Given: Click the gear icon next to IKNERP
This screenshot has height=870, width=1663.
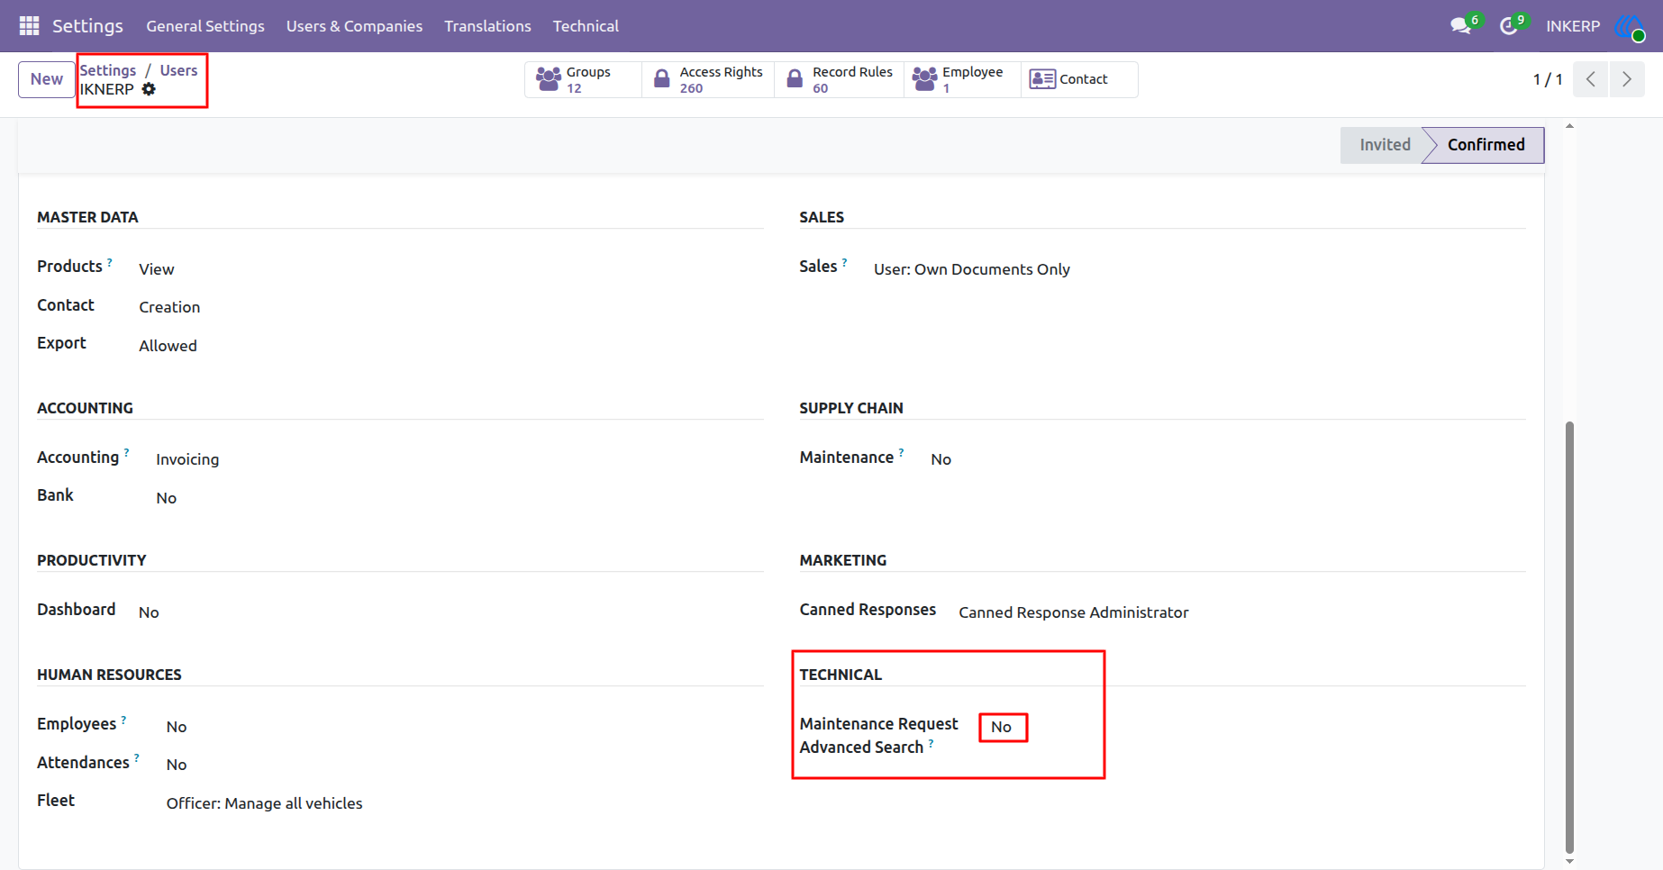Looking at the screenshot, I should 149,89.
